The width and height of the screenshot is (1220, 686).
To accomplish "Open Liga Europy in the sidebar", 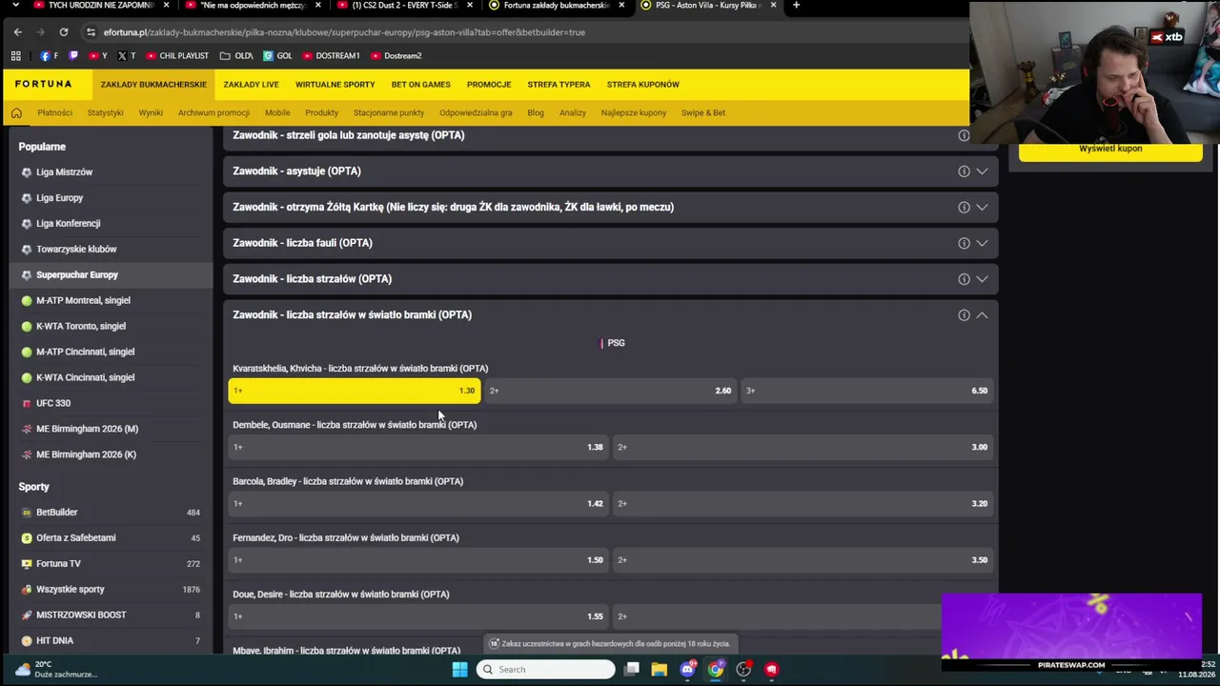I will (60, 198).
